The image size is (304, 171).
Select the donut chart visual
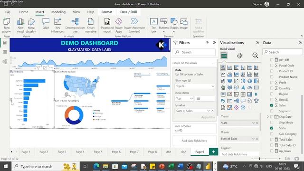coord(249,81)
